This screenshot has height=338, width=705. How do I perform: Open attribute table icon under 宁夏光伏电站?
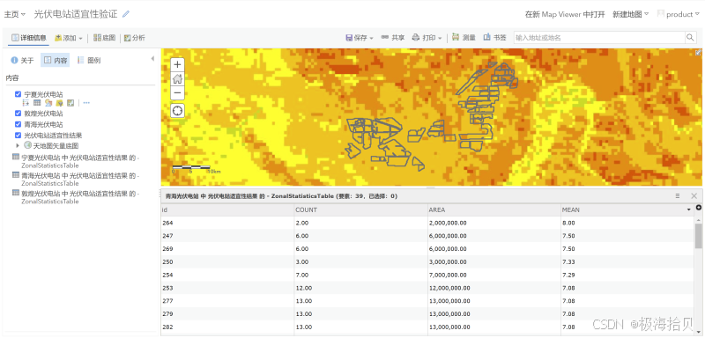[37, 103]
